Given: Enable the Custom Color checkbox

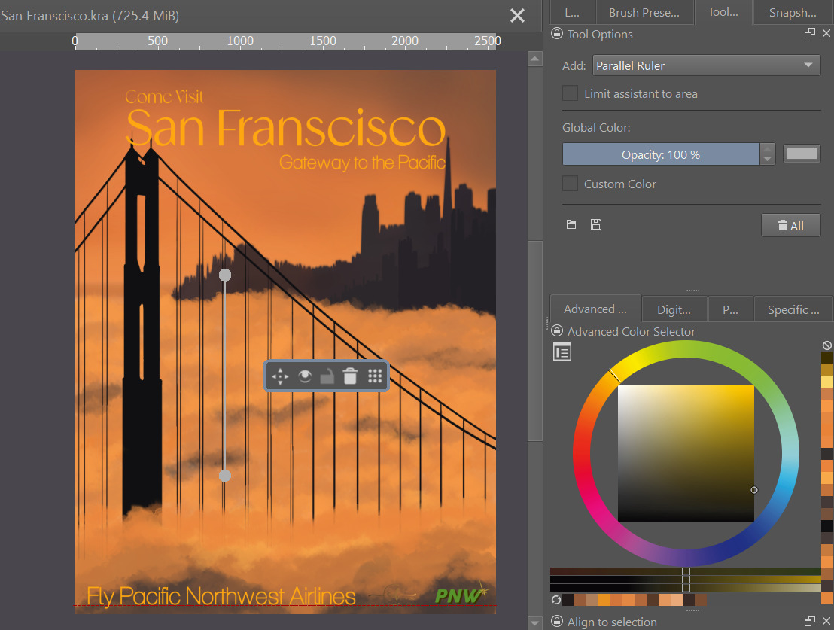Looking at the screenshot, I should [571, 184].
